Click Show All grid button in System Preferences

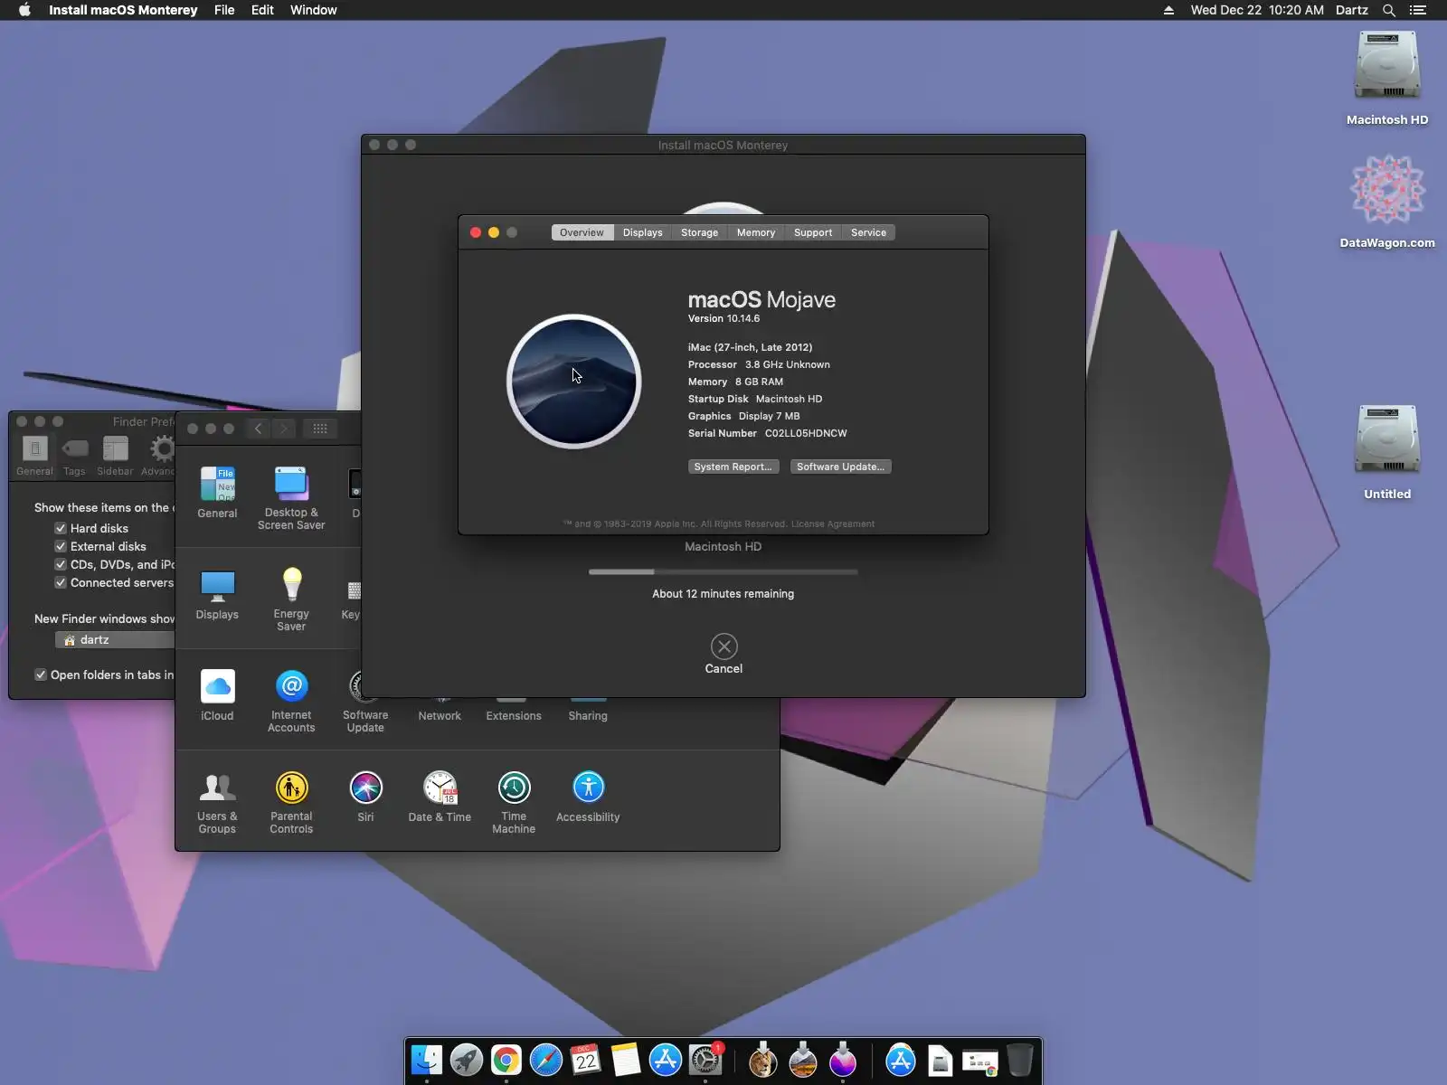tap(320, 429)
